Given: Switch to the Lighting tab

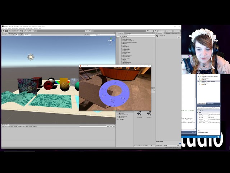Looking at the screenshot, I should pos(167,33).
